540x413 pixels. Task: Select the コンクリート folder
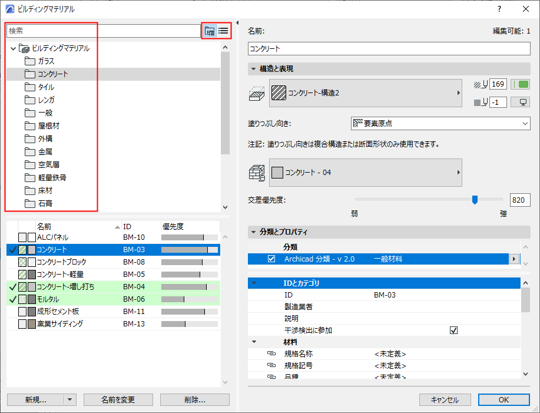(x=113, y=74)
